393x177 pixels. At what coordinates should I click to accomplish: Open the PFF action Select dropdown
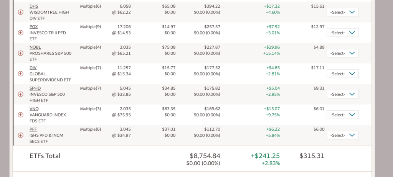342,135
